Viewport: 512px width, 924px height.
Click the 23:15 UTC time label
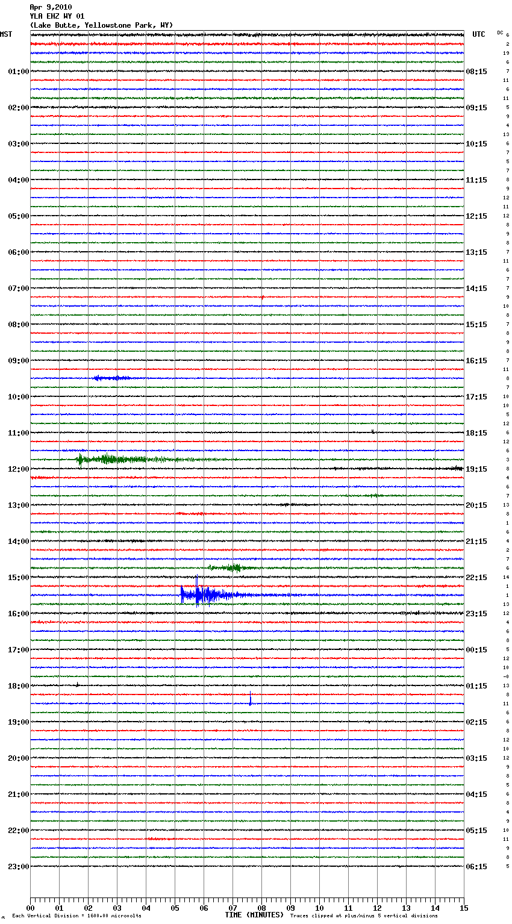(476, 614)
